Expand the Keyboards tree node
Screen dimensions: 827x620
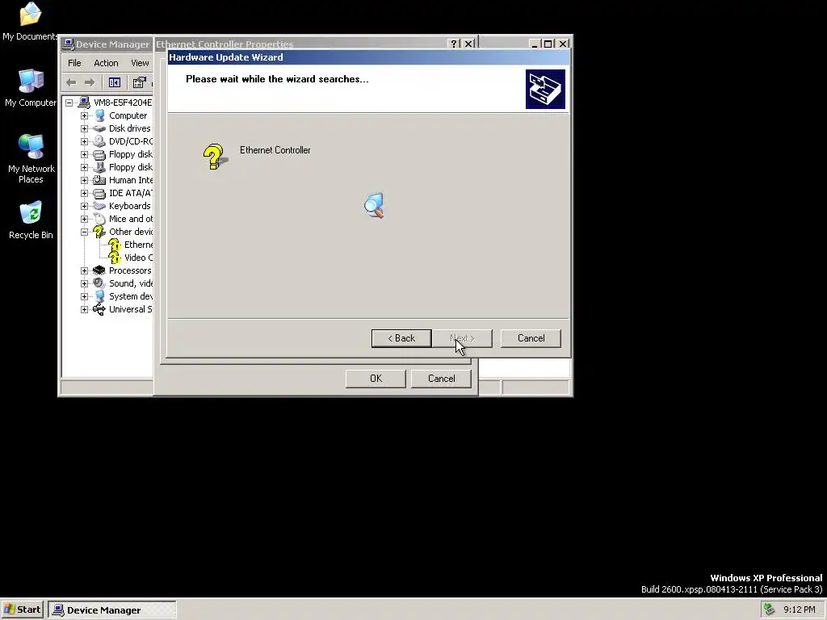pyautogui.click(x=84, y=206)
